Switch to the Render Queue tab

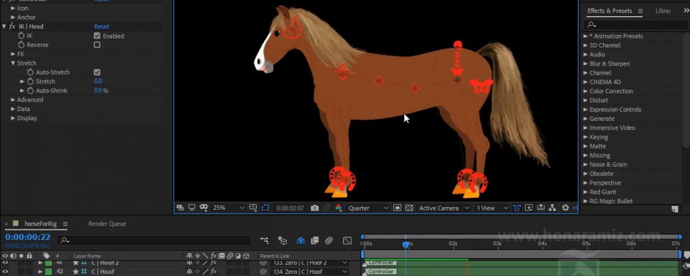click(x=107, y=224)
